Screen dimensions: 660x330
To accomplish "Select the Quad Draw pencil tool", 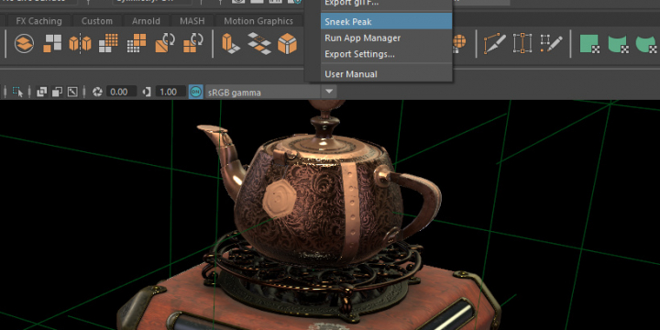I will point(552,43).
